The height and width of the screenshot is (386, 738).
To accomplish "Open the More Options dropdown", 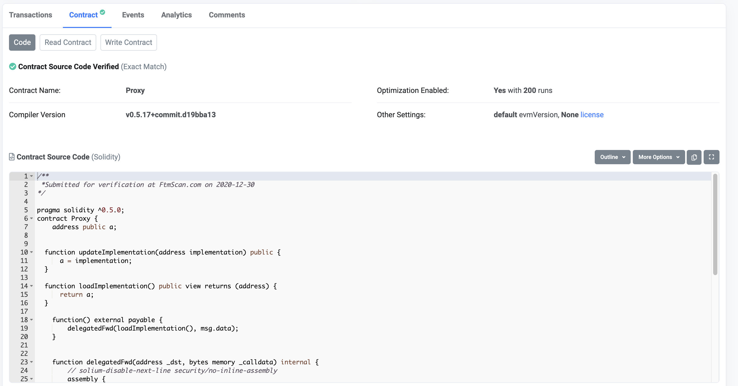I will pyautogui.click(x=658, y=157).
